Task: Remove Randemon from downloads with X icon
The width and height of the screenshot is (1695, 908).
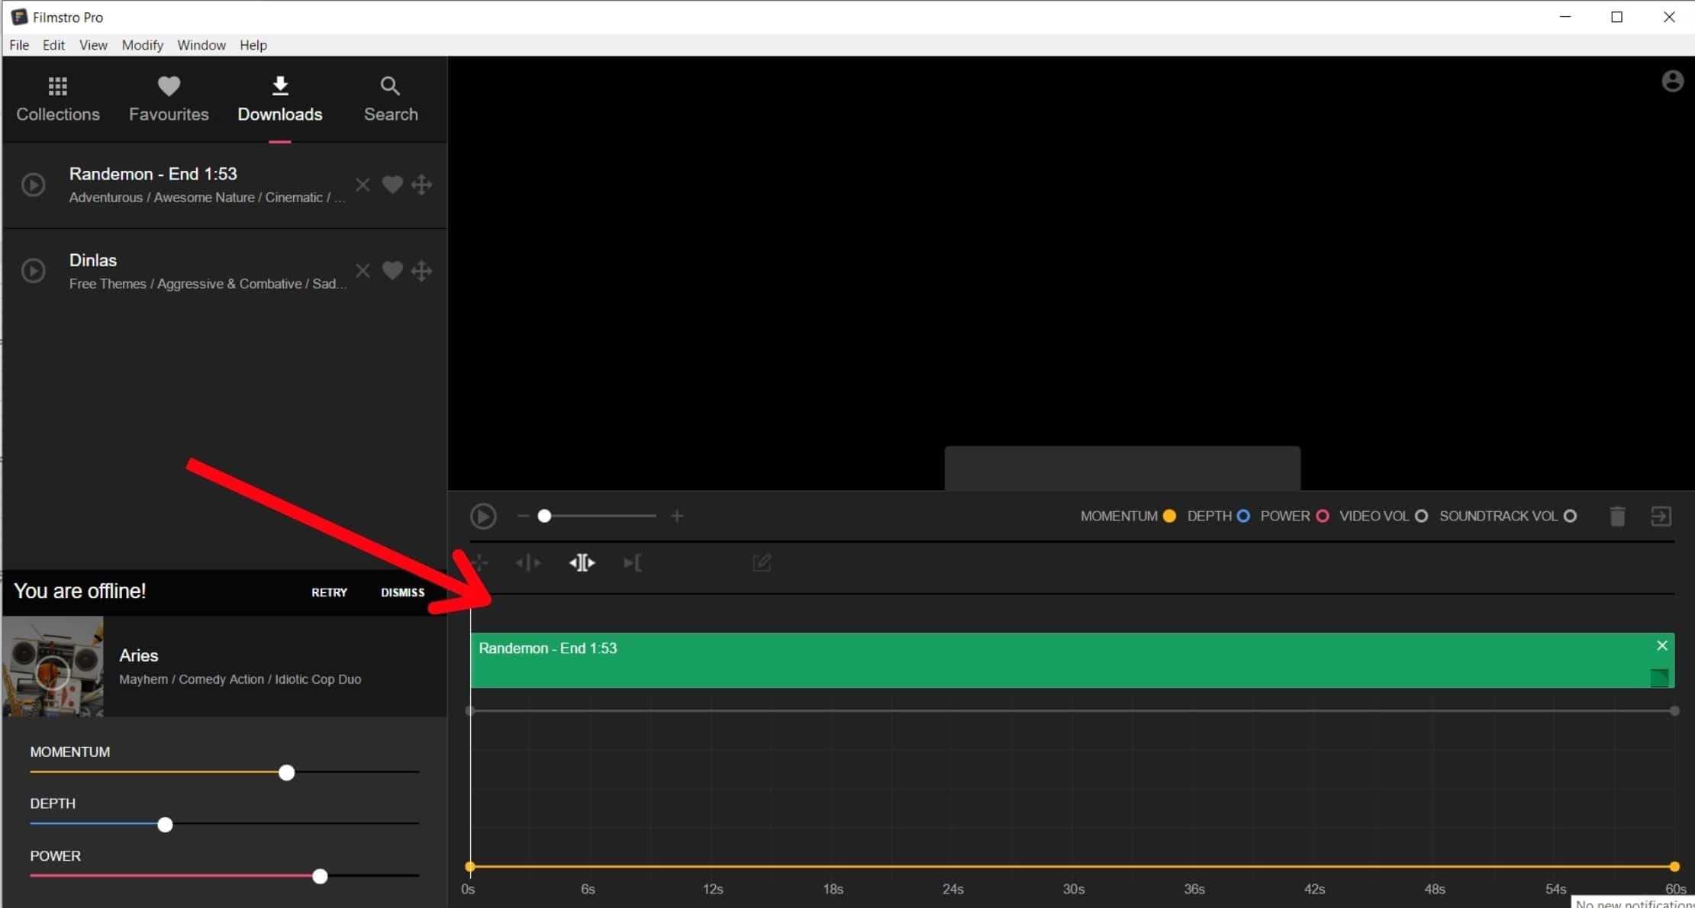Action: coord(363,185)
